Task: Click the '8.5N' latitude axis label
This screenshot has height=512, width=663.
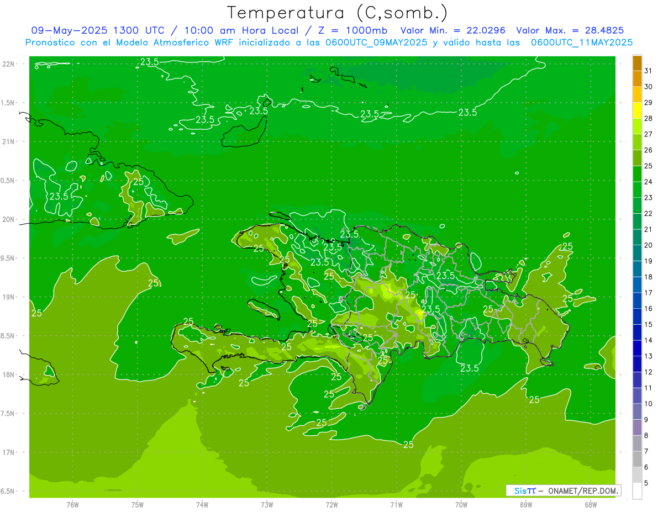Action: (8, 336)
